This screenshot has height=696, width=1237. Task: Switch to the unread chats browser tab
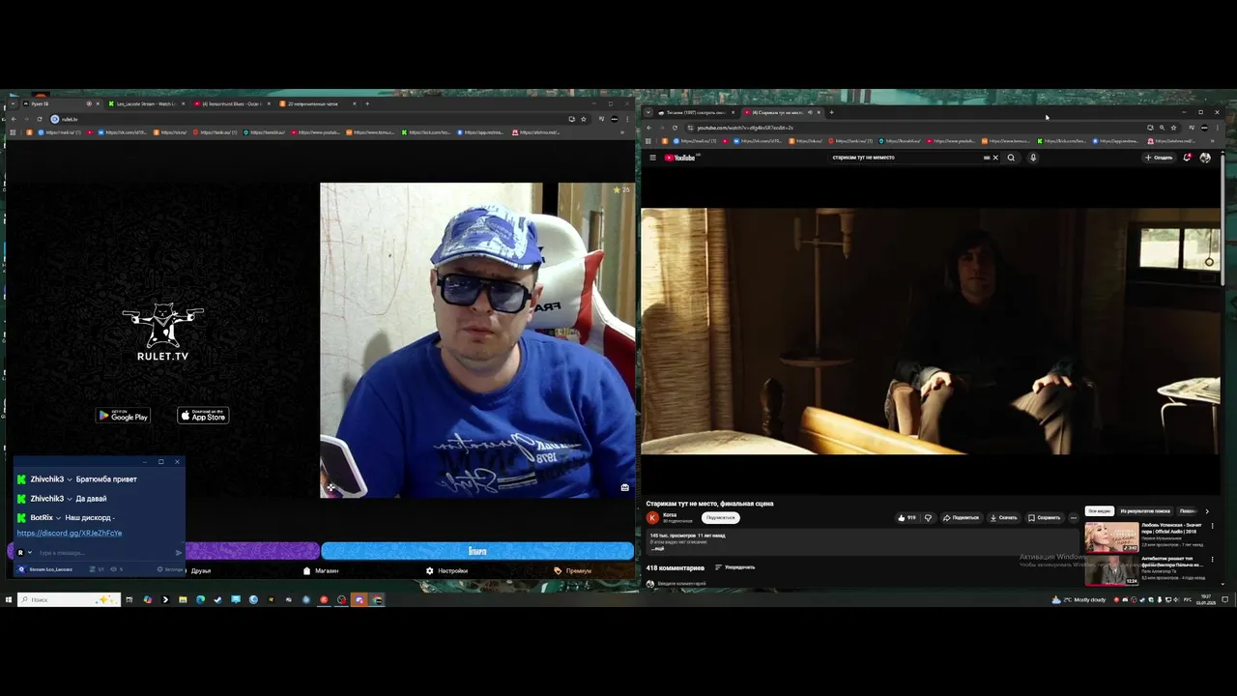317,103
